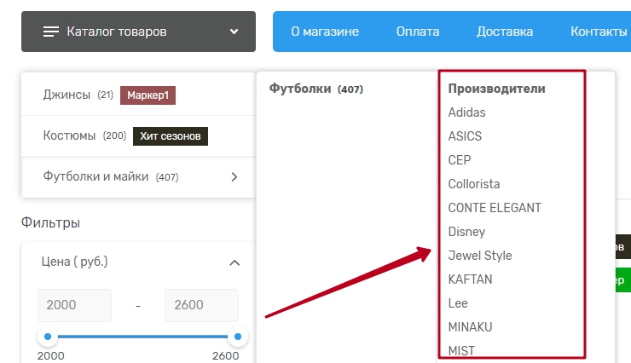
Task: Open the Доставка menu item
Action: (x=505, y=32)
